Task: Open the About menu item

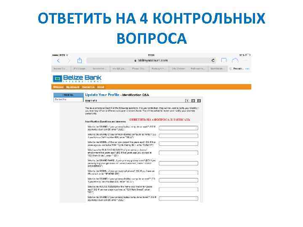Action: (x=101, y=87)
